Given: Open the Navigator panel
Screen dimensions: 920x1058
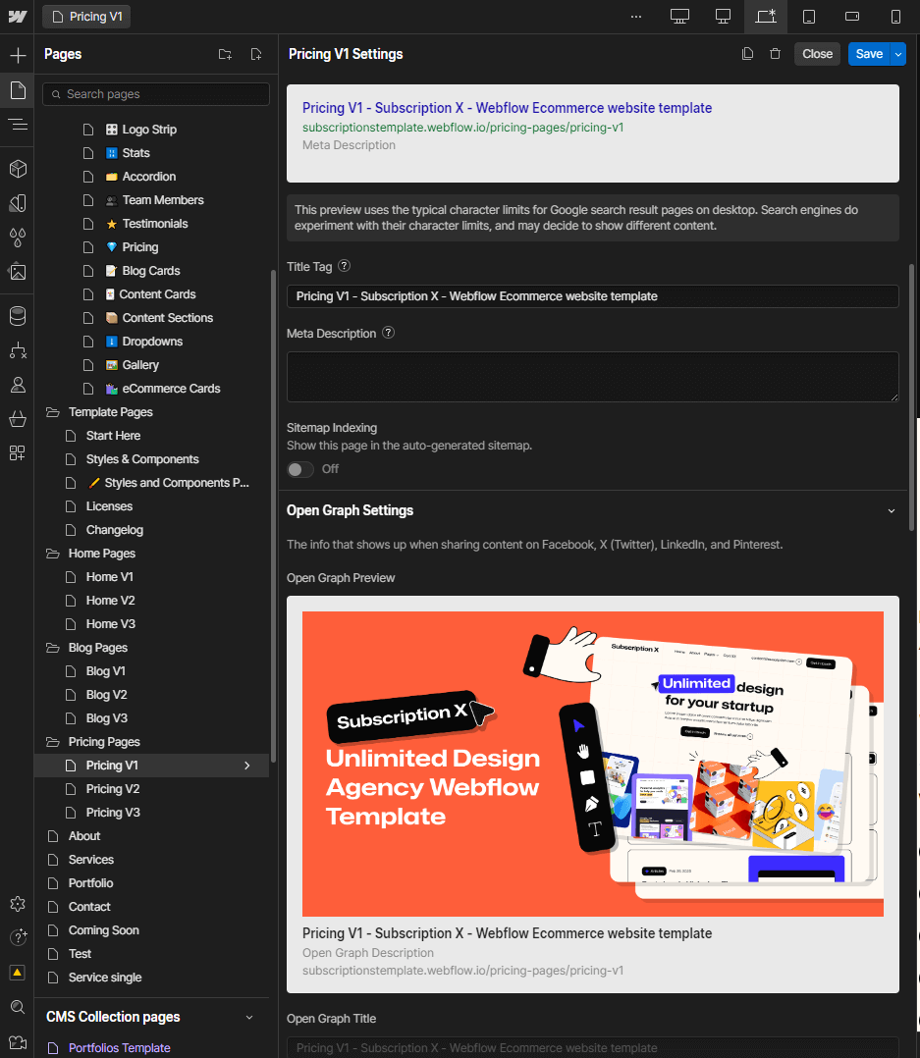Looking at the screenshot, I should click(17, 125).
